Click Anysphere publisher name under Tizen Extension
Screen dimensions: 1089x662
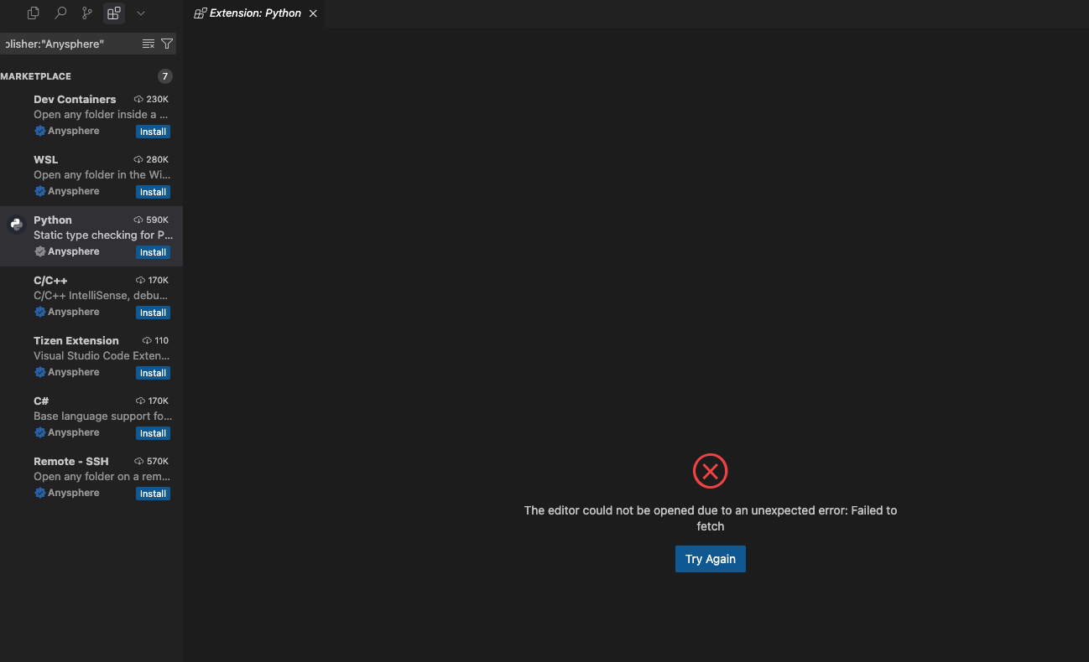(74, 372)
